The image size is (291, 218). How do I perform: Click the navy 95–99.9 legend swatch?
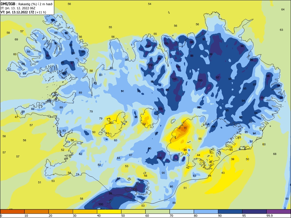pos(254,212)
